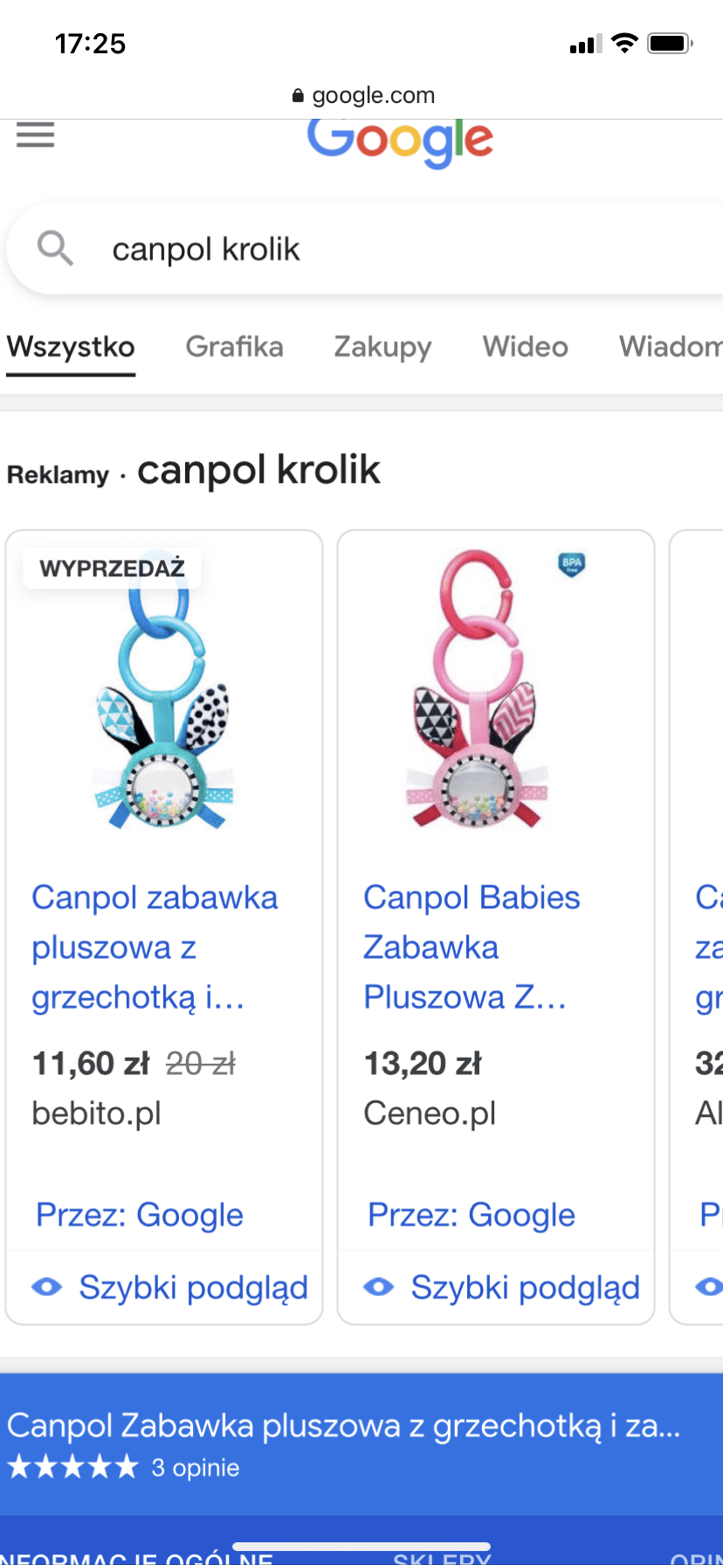
Task: Open the hamburger menu
Action: coord(35,134)
